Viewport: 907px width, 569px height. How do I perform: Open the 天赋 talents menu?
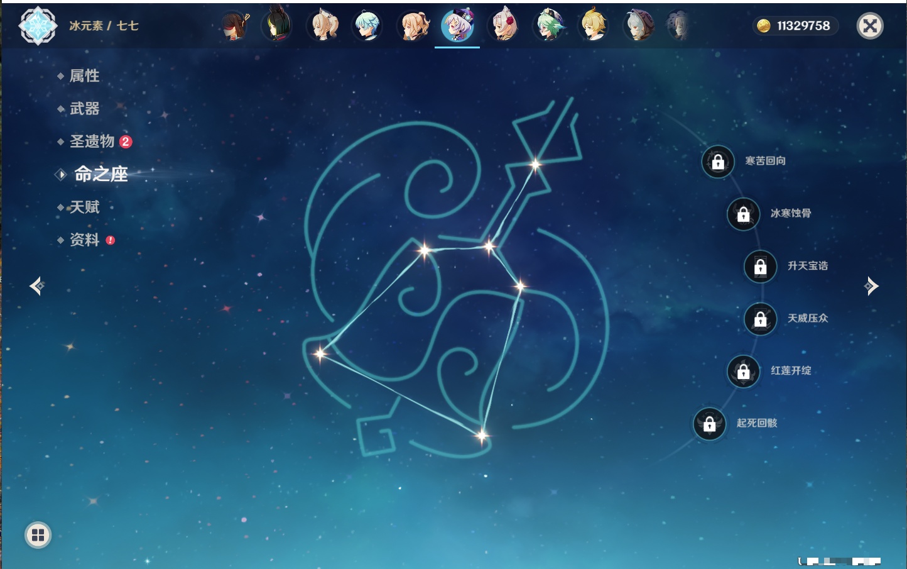84,207
